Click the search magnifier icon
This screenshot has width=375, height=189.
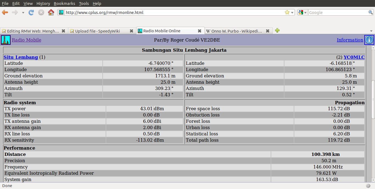pyautogui.click(x=370, y=12)
